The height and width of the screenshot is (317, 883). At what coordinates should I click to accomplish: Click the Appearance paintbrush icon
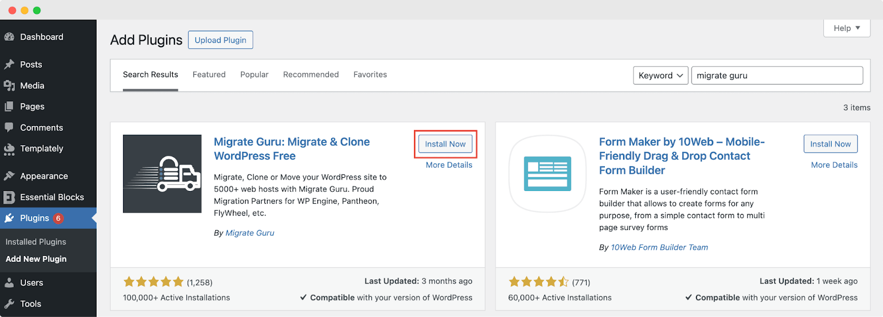[x=9, y=176]
